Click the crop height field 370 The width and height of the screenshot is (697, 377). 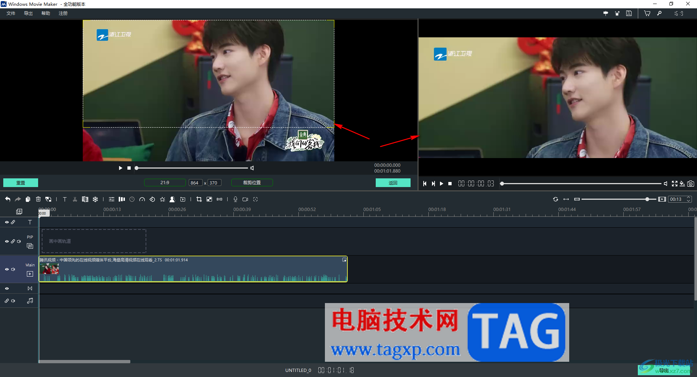pyautogui.click(x=214, y=183)
